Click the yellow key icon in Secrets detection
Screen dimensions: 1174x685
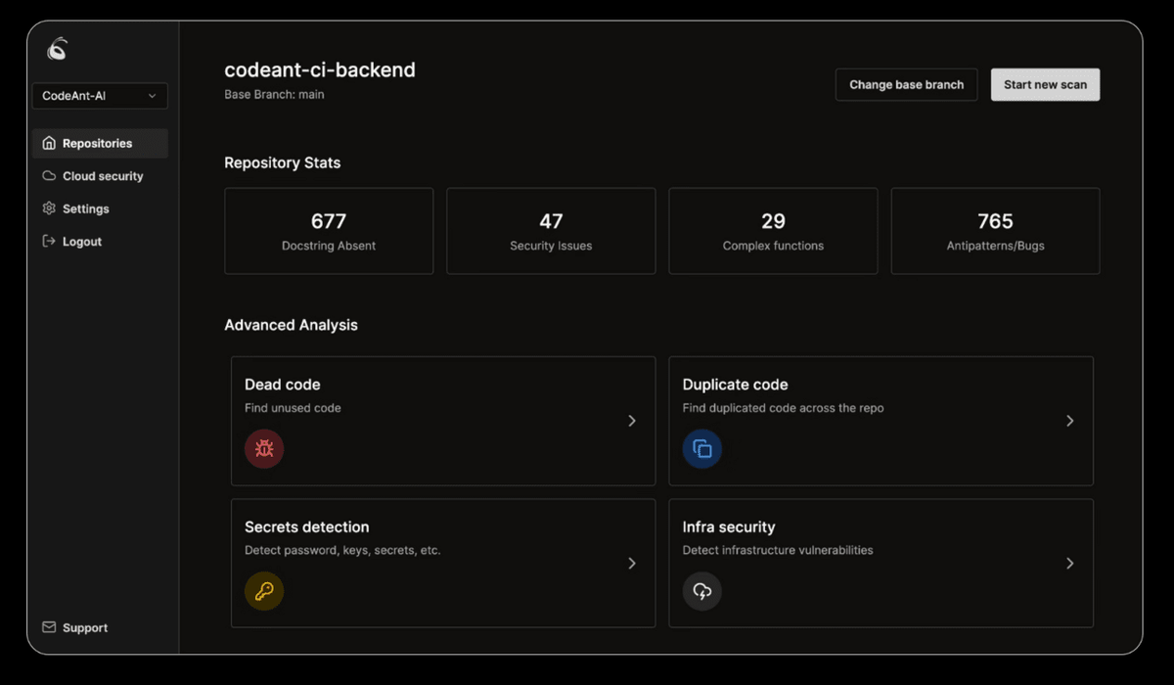coord(264,591)
